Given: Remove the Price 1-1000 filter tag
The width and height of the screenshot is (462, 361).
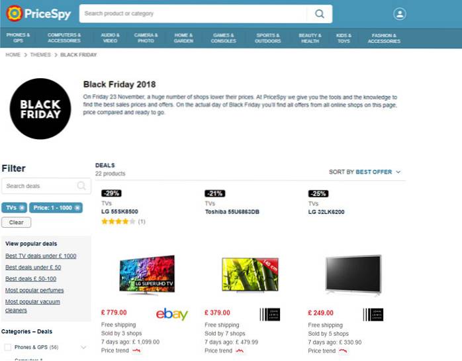Looking at the screenshot, I should click(x=77, y=208).
